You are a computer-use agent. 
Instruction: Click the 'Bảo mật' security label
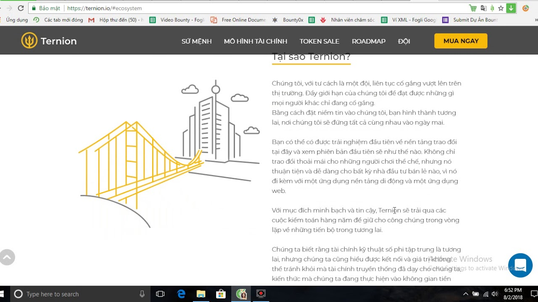[50, 8]
